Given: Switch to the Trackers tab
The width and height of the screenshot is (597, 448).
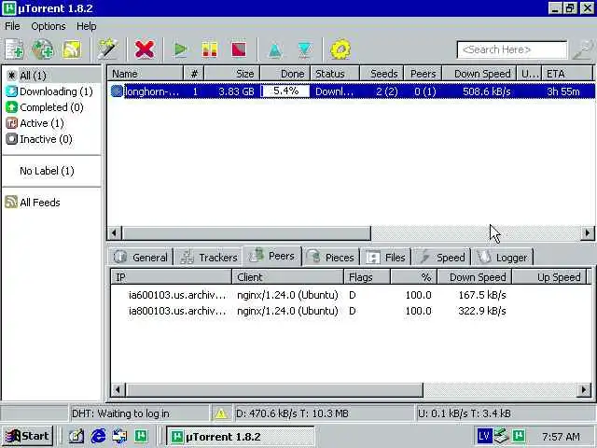Looking at the screenshot, I should (x=209, y=258).
